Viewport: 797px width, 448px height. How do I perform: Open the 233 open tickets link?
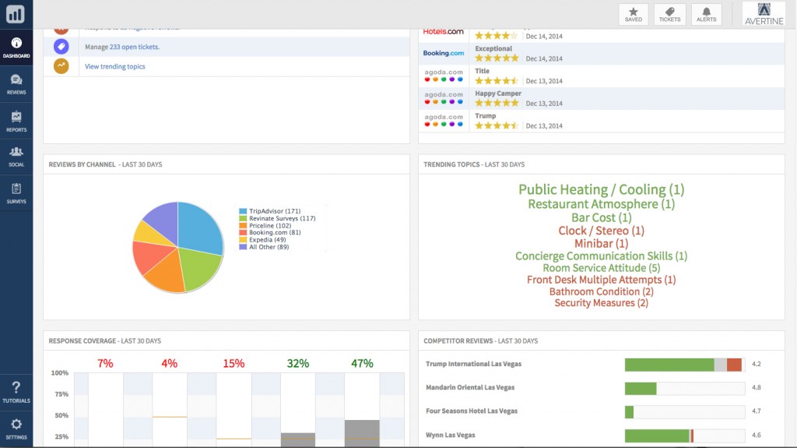click(134, 47)
